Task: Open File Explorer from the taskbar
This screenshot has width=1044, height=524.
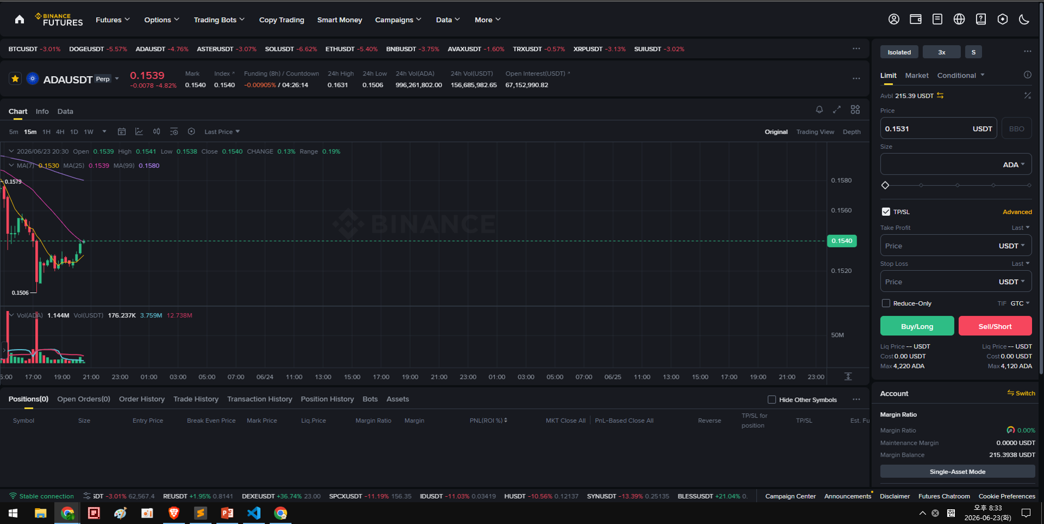Action: [41, 513]
